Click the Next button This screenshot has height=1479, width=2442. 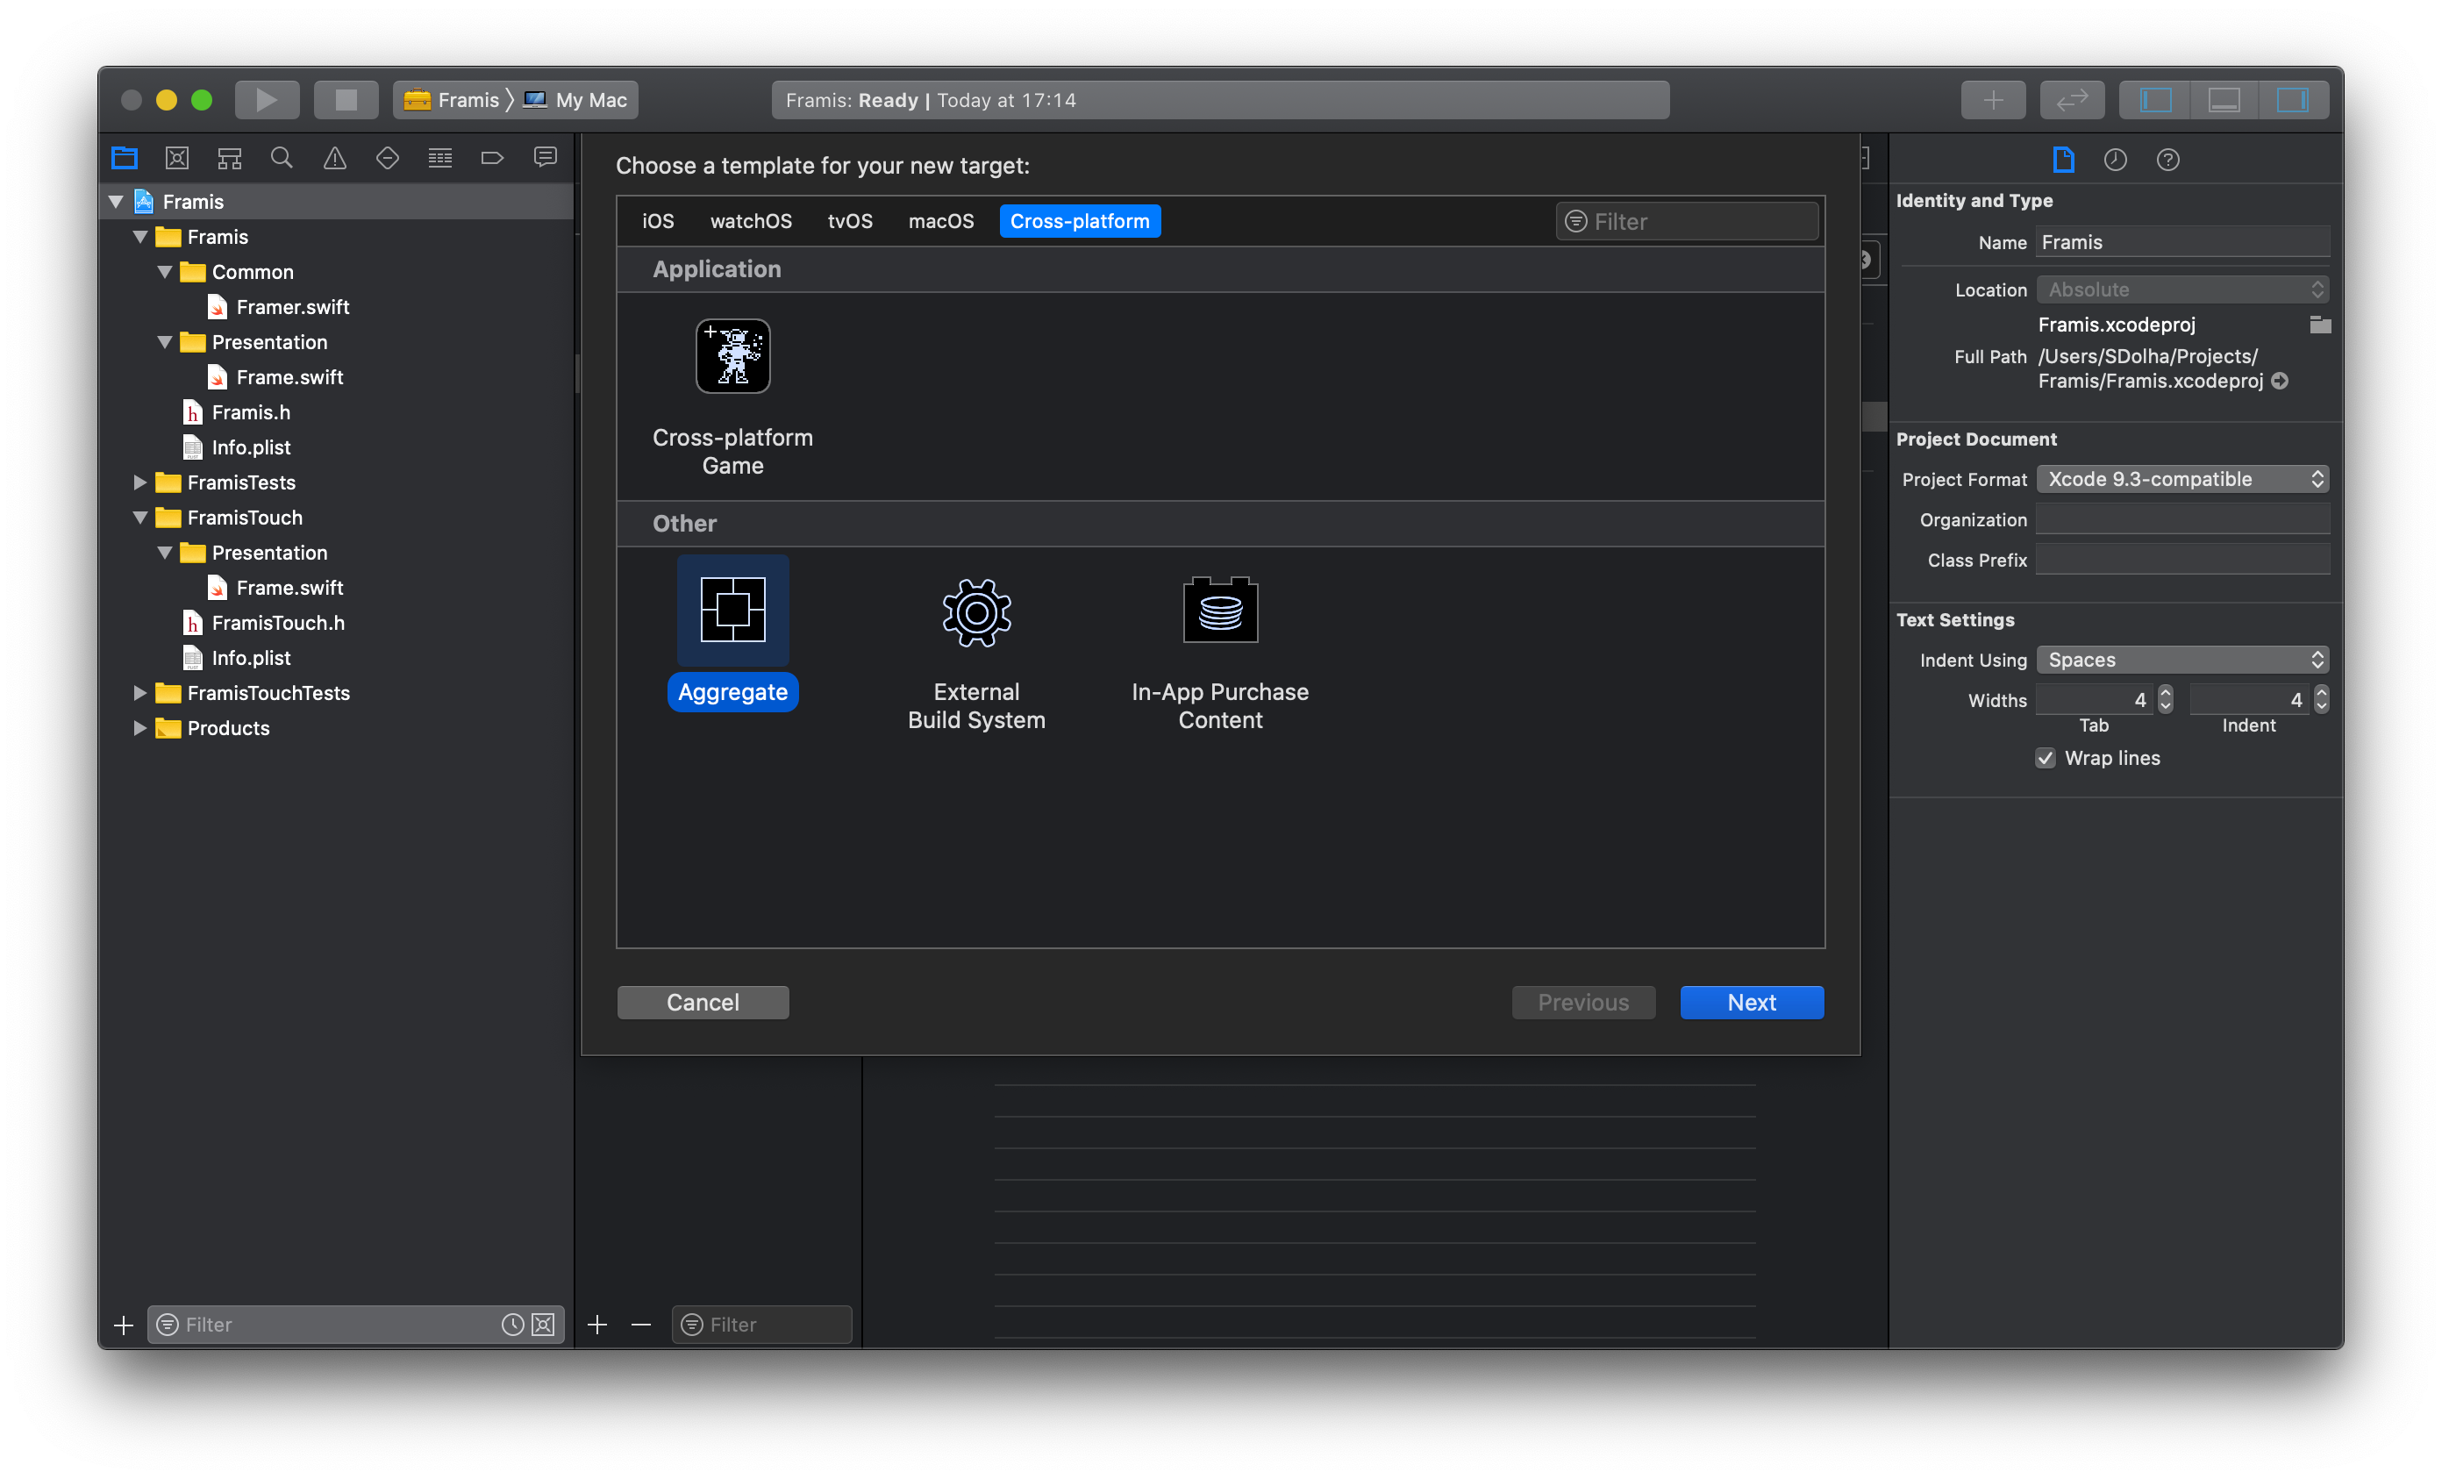1751,1002
